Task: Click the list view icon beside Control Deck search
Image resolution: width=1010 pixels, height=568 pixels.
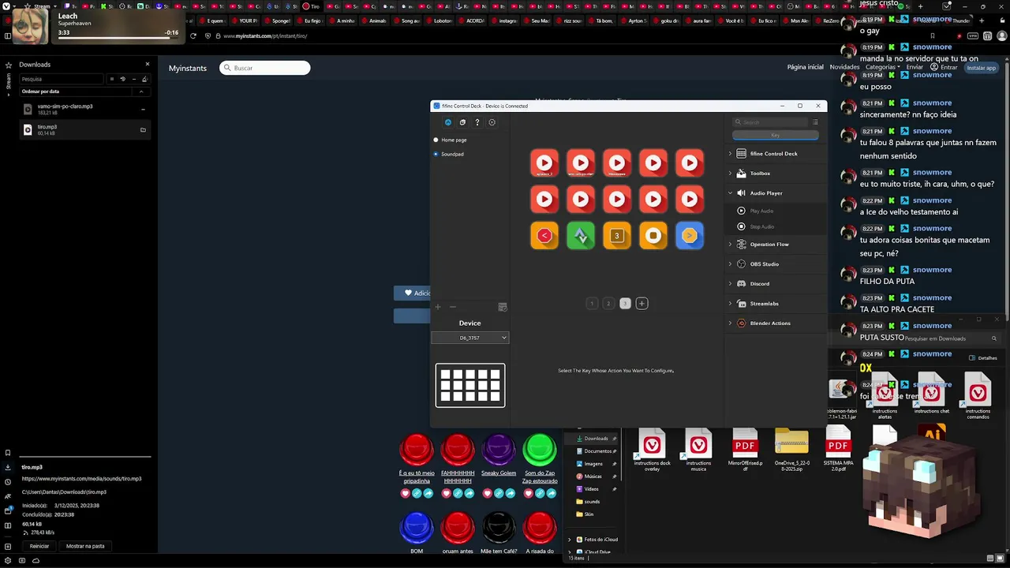Action: click(x=815, y=122)
